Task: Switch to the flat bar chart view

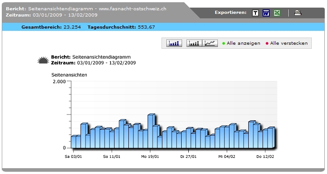Action: pos(194,43)
